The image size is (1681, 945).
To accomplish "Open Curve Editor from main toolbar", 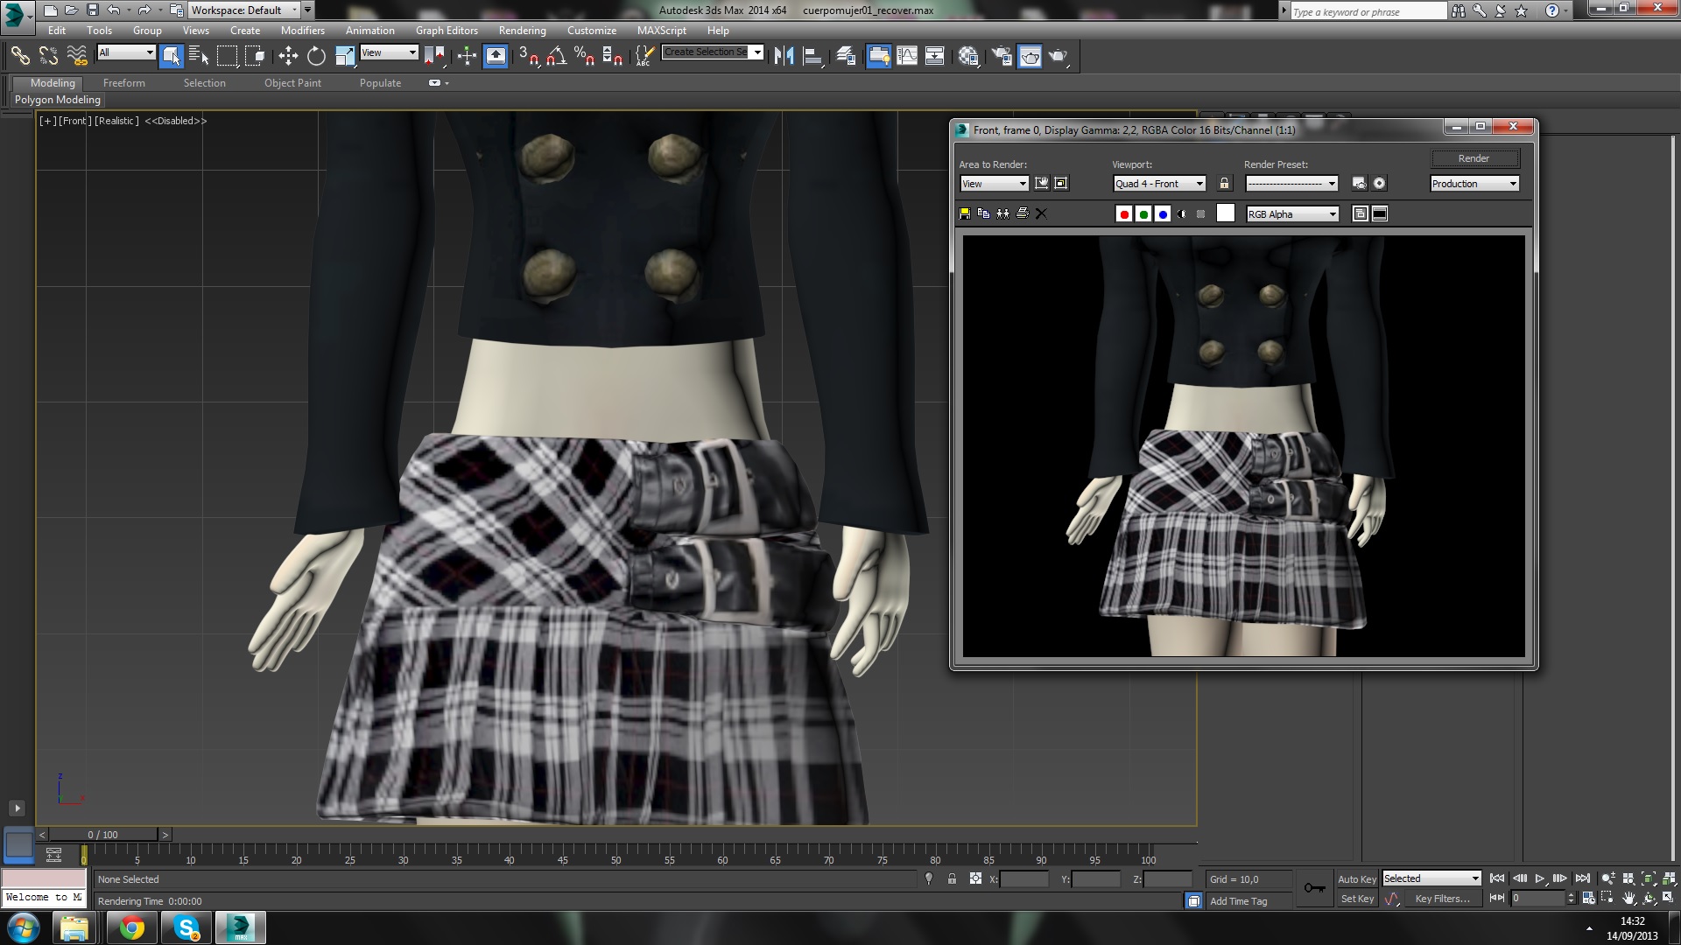I will (907, 56).
